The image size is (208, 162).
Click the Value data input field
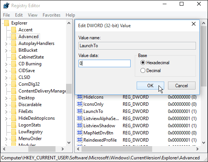(x=105, y=63)
